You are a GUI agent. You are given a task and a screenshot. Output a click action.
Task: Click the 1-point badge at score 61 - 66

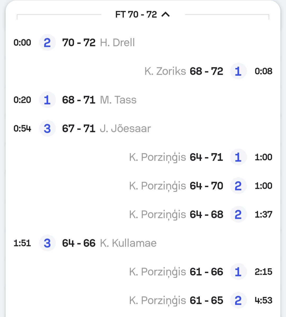(x=238, y=272)
